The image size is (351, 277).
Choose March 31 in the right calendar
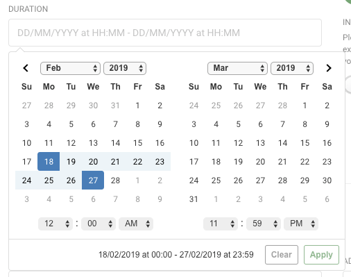coord(194,199)
